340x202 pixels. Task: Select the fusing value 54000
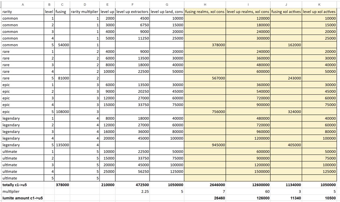tap(62, 45)
